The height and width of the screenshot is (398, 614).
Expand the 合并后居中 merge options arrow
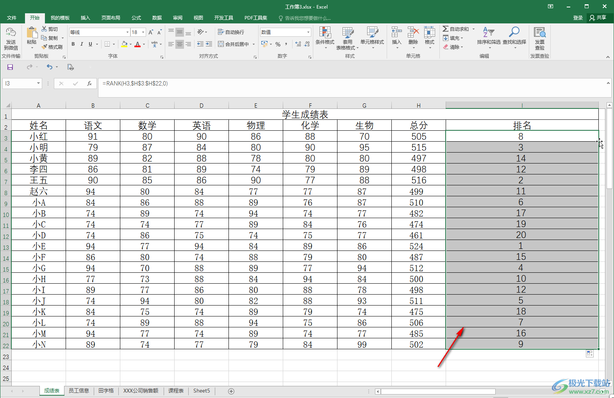[253, 44]
